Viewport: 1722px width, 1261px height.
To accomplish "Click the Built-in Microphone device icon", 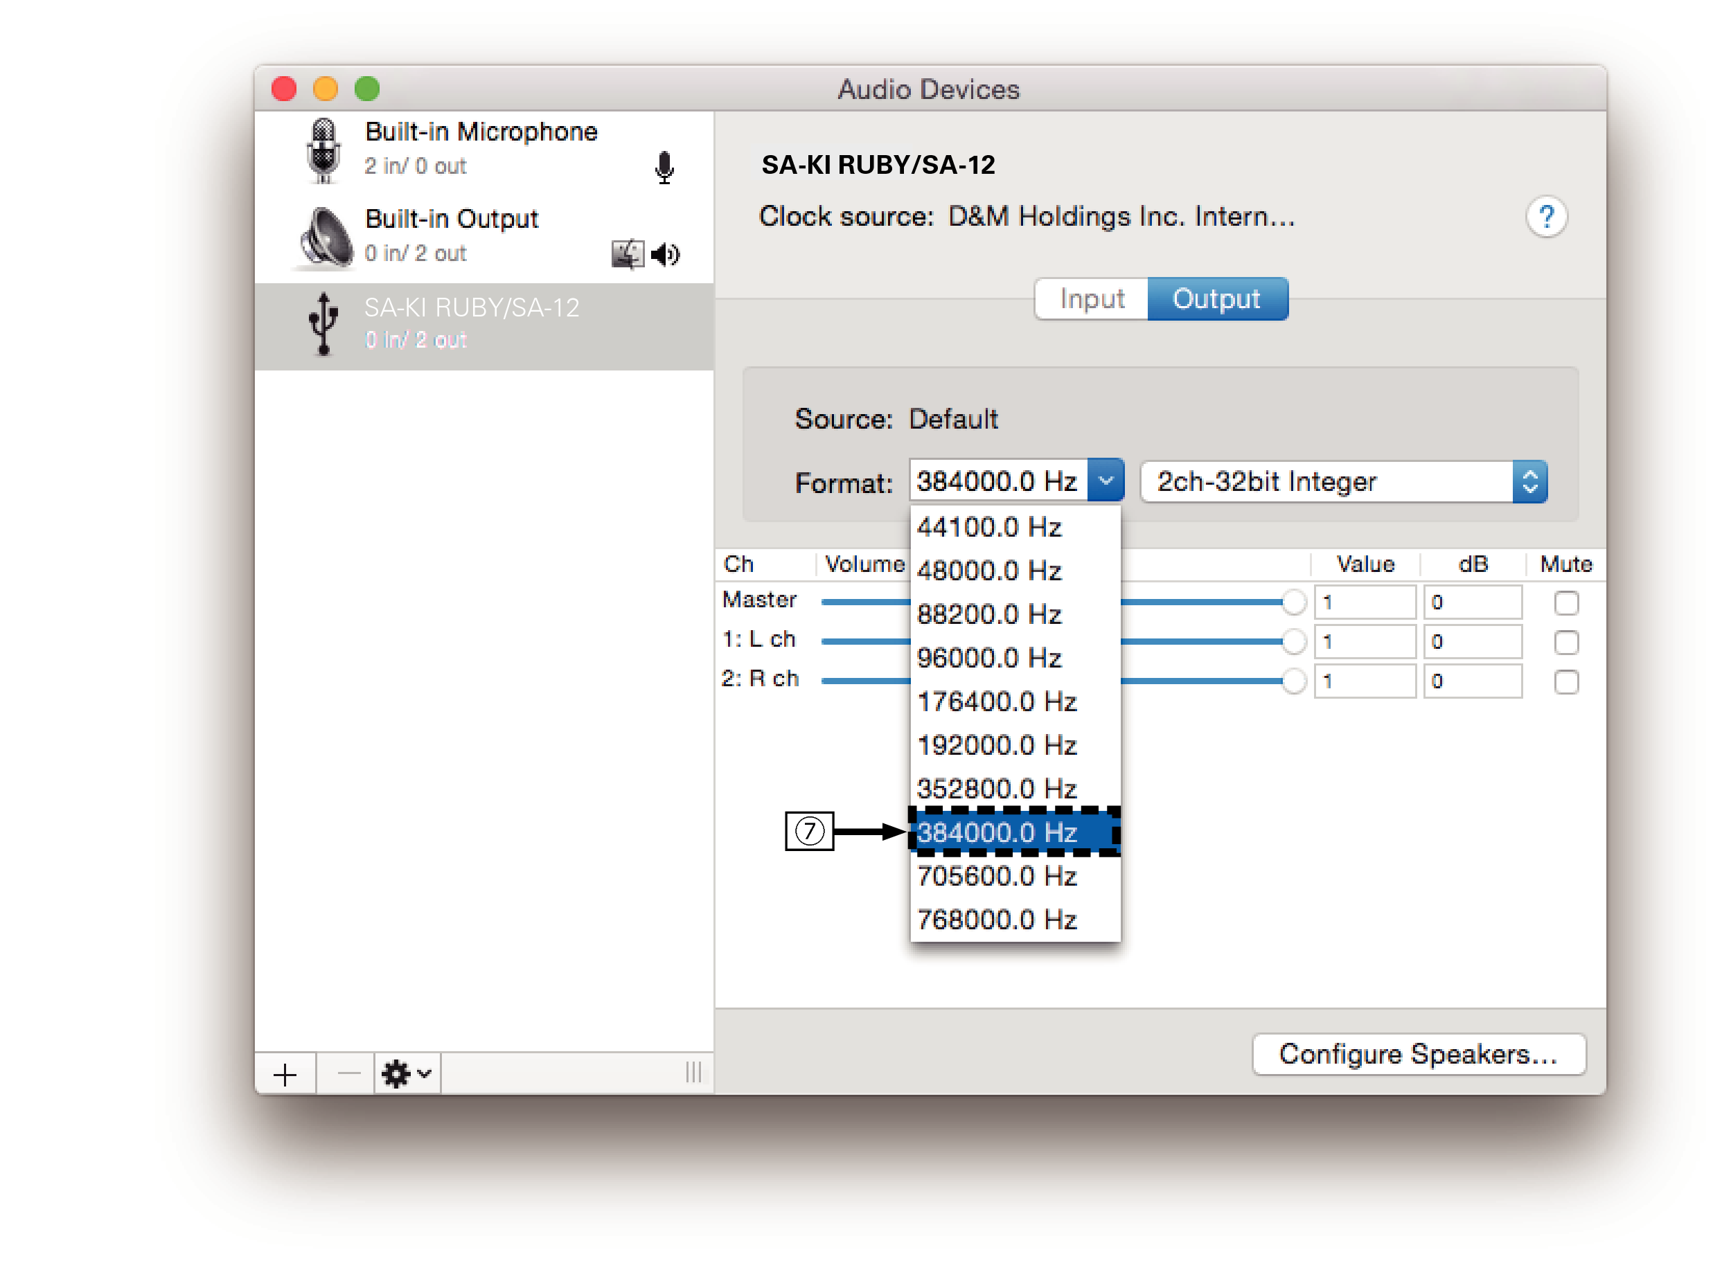I will coord(323,150).
